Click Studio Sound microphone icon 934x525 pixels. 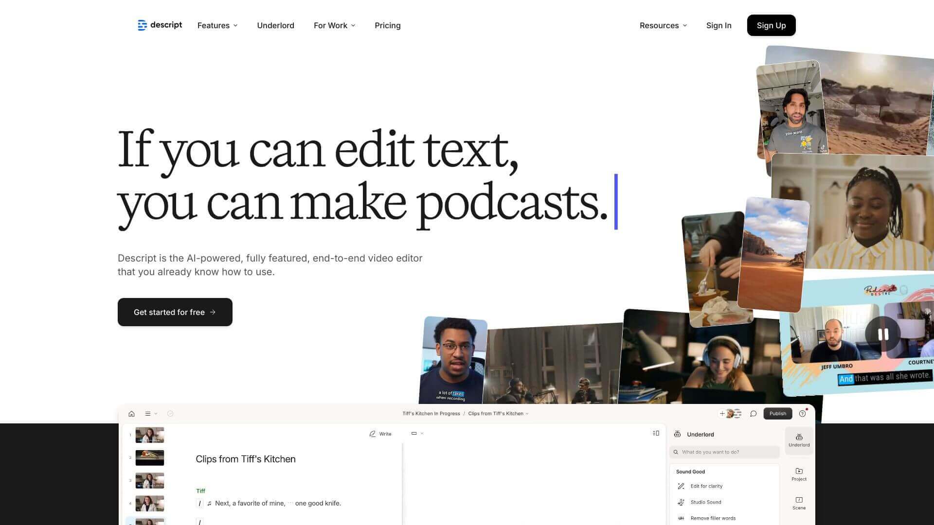[x=681, y=502]
